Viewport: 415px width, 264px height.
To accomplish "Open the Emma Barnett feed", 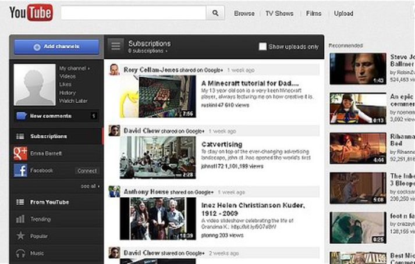I will (46, 154).
